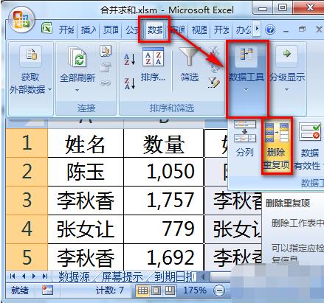The image size is (324, 303).
Task: Click the Office button orb
Action: click(x=21, y=20)
